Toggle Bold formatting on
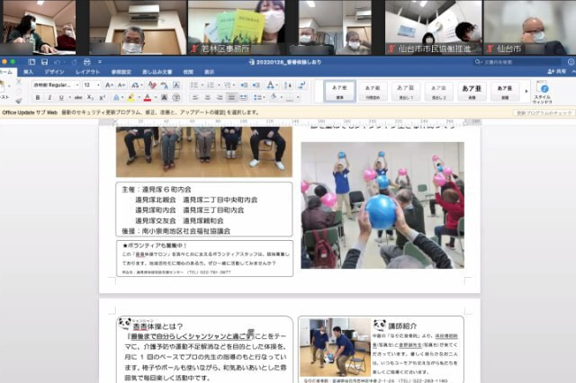 tap(36, 97)
